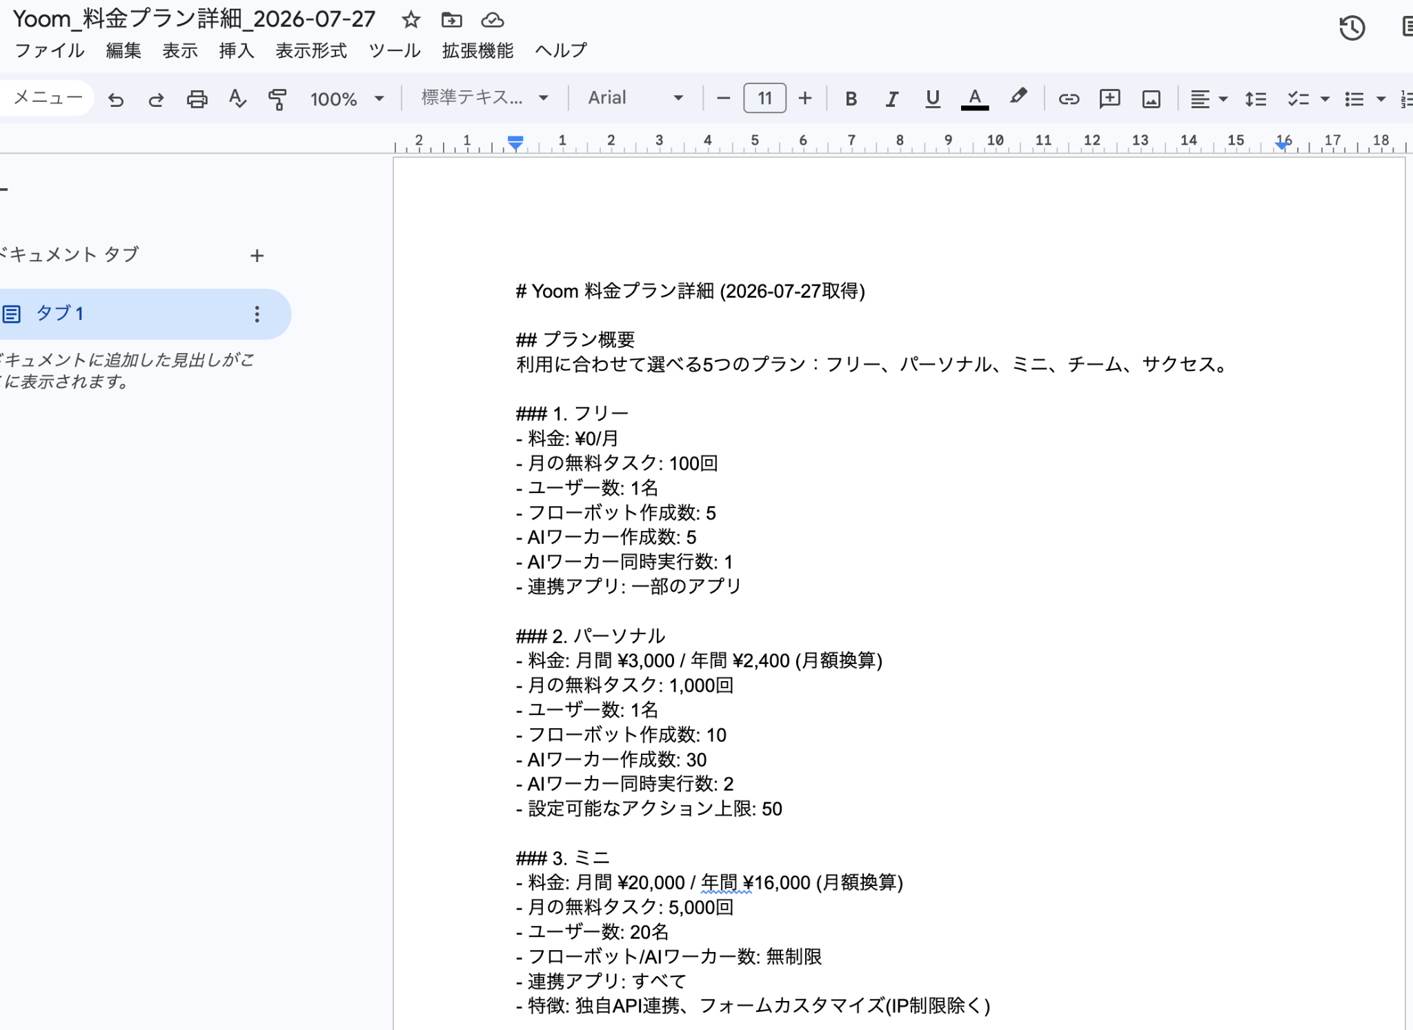Screen dimensions: 1413x1030
Task: Insert a link
Action: [x=1069, y=99]
